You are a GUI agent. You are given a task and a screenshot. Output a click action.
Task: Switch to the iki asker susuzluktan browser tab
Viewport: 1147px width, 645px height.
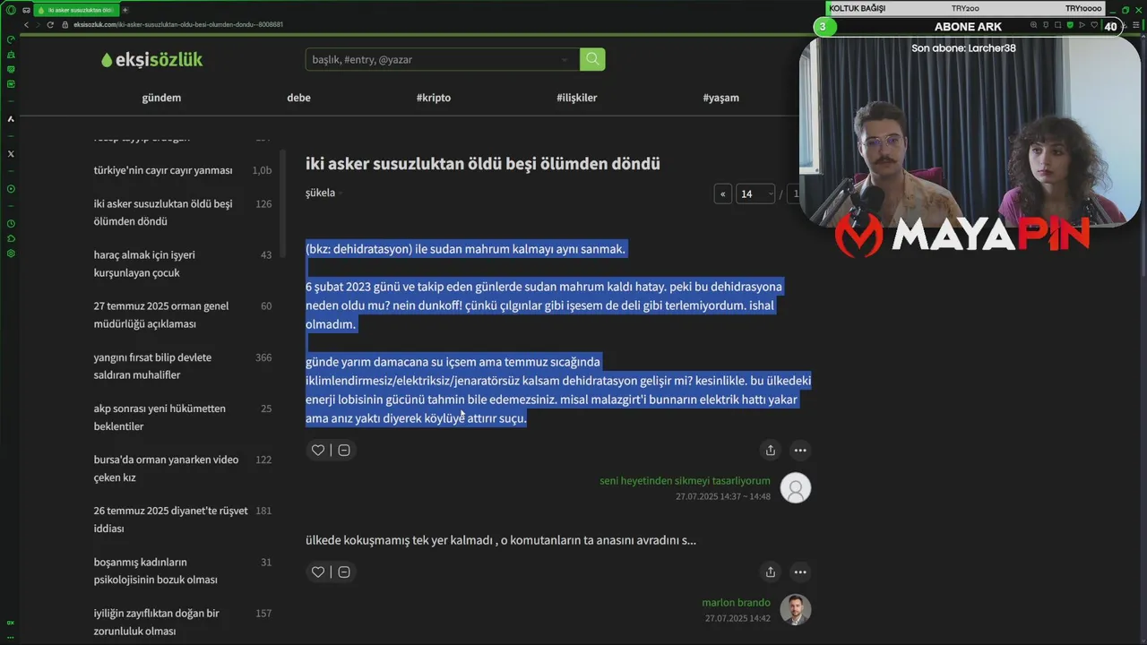click(76, 10)
